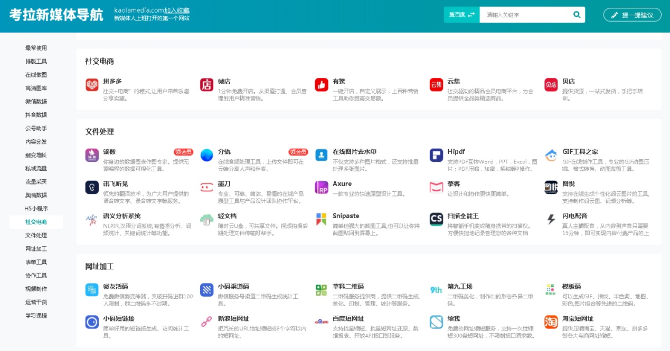Screen dimensions: 670x351
Task: Click the 讯飞听见 transcription icon
Action: point(91,186)
